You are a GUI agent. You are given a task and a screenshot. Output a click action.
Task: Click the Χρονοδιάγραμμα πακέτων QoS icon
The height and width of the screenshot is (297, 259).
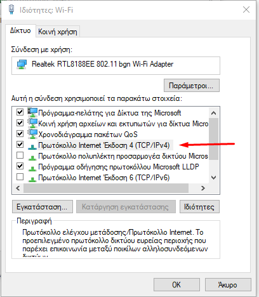click(32, 134)
